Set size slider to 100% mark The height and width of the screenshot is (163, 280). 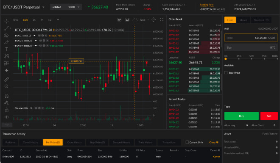click(x=277, y=59)
